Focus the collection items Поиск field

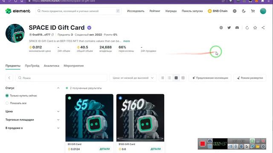coord(61,78)
